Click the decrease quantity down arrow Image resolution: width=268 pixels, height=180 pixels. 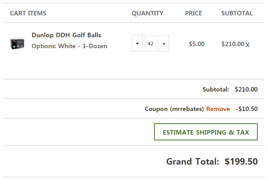click(x=137, y=44)
